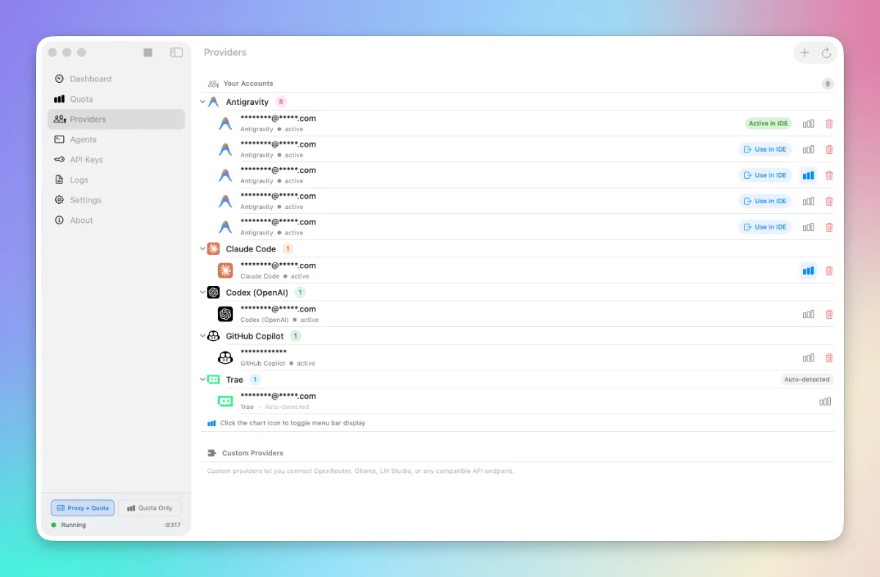Stop the proxy with the square button

click(148, 53)
